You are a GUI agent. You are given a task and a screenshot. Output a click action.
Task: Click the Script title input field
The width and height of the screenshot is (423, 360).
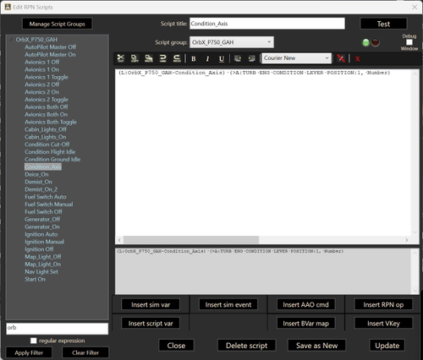pos(267,24)
